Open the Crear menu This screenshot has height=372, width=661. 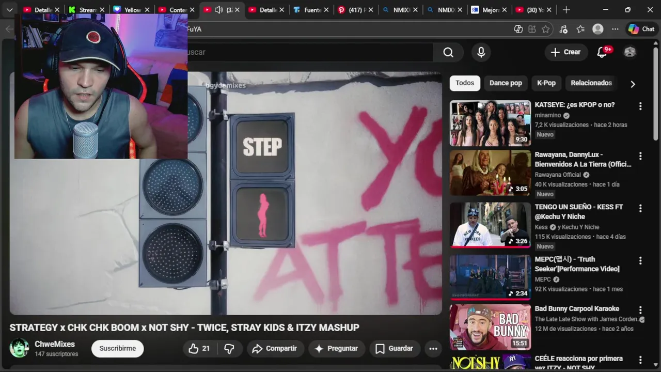tap(565, 52)
